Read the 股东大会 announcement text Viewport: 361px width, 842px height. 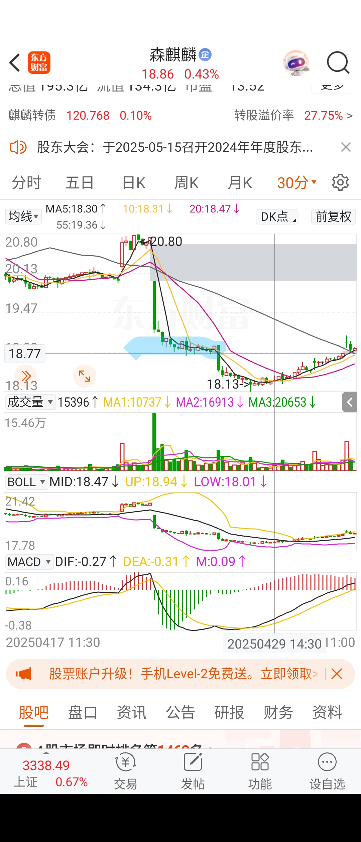pyautogui.click(x=175, y=147)
